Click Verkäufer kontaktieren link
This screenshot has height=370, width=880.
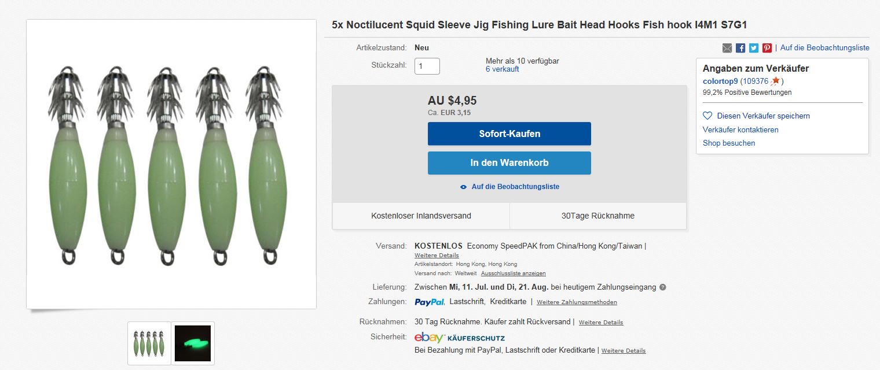click(740, 129)
